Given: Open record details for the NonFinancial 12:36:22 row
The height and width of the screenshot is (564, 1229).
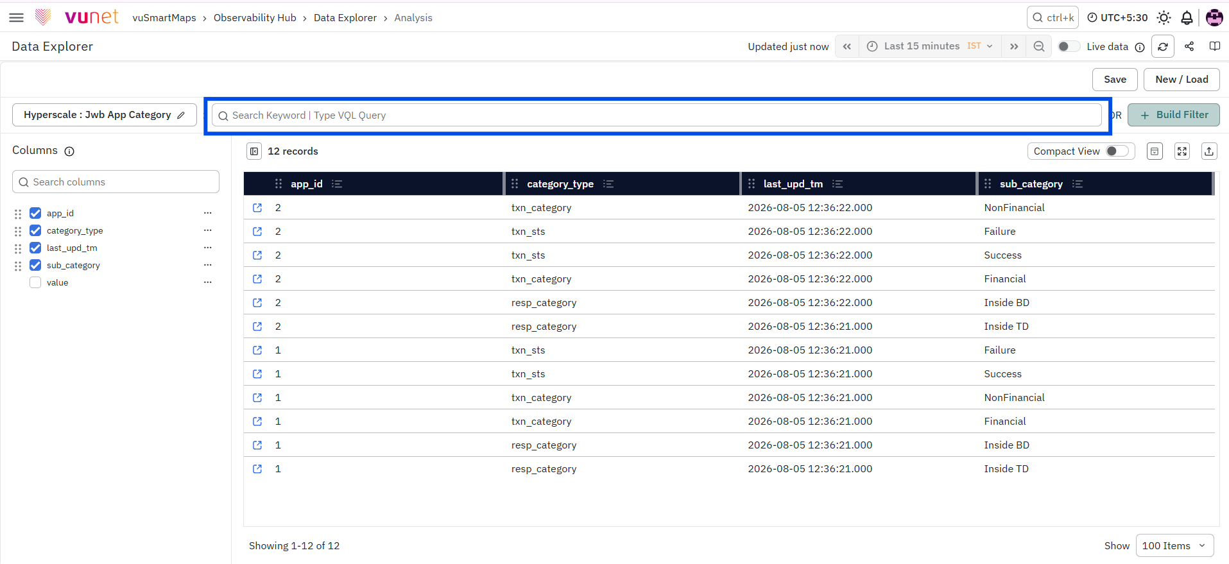Looking at the screenshot, I should coord(257,207).
